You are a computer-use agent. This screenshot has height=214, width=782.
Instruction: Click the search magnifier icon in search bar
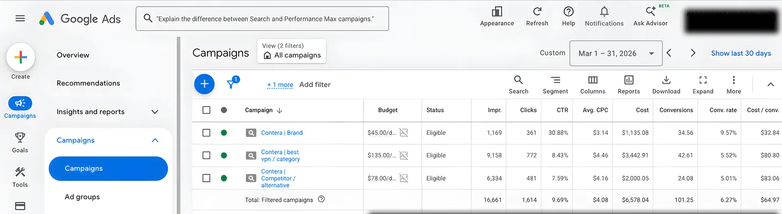(148, 19)
